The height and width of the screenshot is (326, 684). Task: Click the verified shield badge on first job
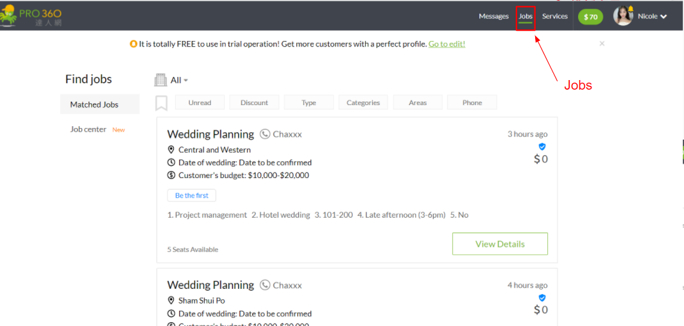(x=542, y=147)
